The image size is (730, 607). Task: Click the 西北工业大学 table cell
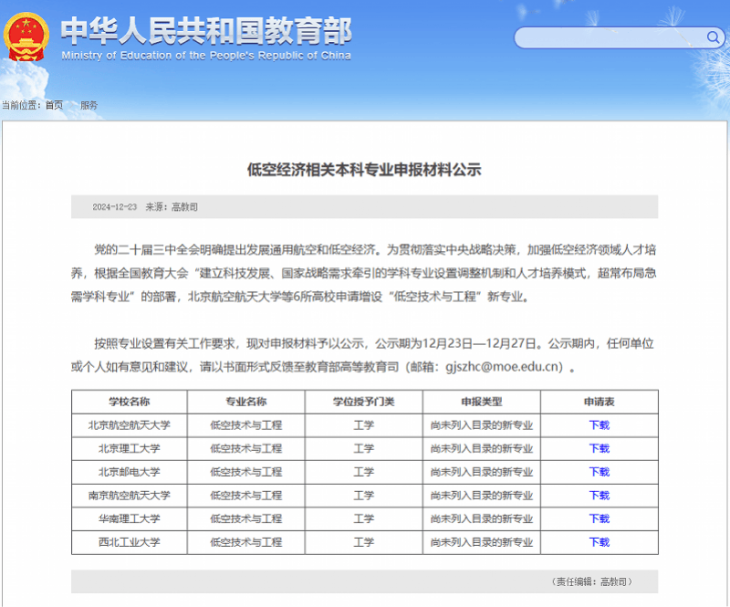129,542
